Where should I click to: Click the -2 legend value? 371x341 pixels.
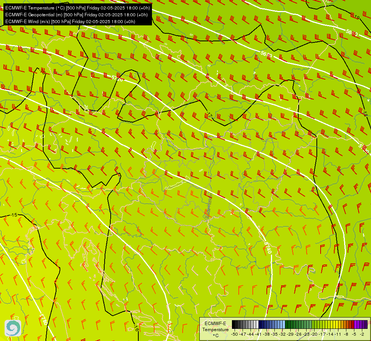362,334
